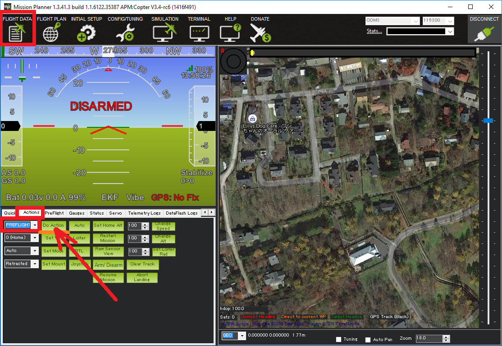Click the Arm/ Disarm button

(x=108, y=265)
